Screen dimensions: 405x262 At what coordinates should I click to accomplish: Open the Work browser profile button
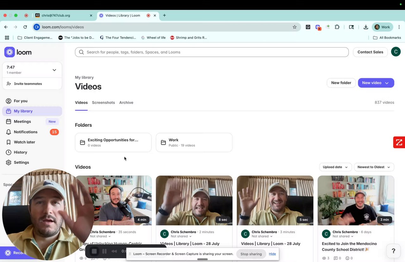click(x=383, y=27)
